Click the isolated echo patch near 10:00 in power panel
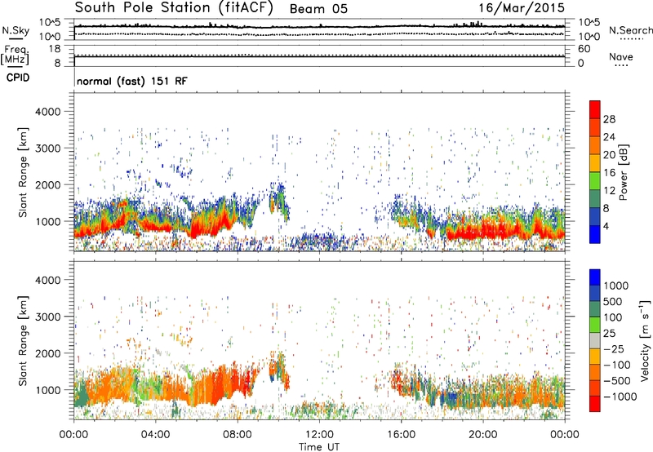The width and height of the screenshot is (653, 452). point(279,202)
